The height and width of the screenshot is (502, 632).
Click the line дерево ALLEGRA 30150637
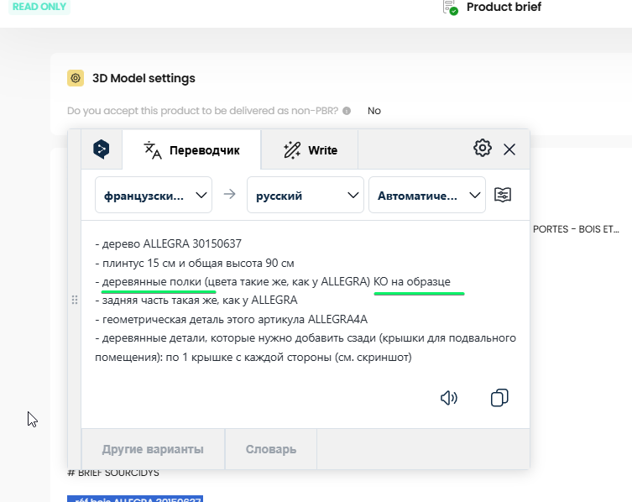[169, 243]
